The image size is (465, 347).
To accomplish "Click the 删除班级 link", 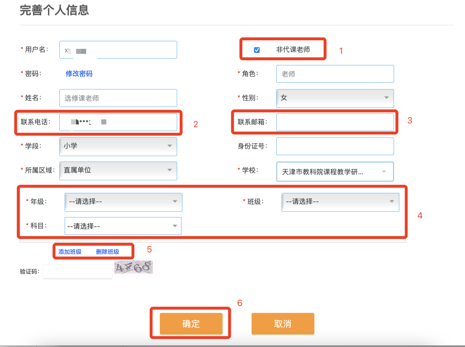I will click(x=108, y=252).
